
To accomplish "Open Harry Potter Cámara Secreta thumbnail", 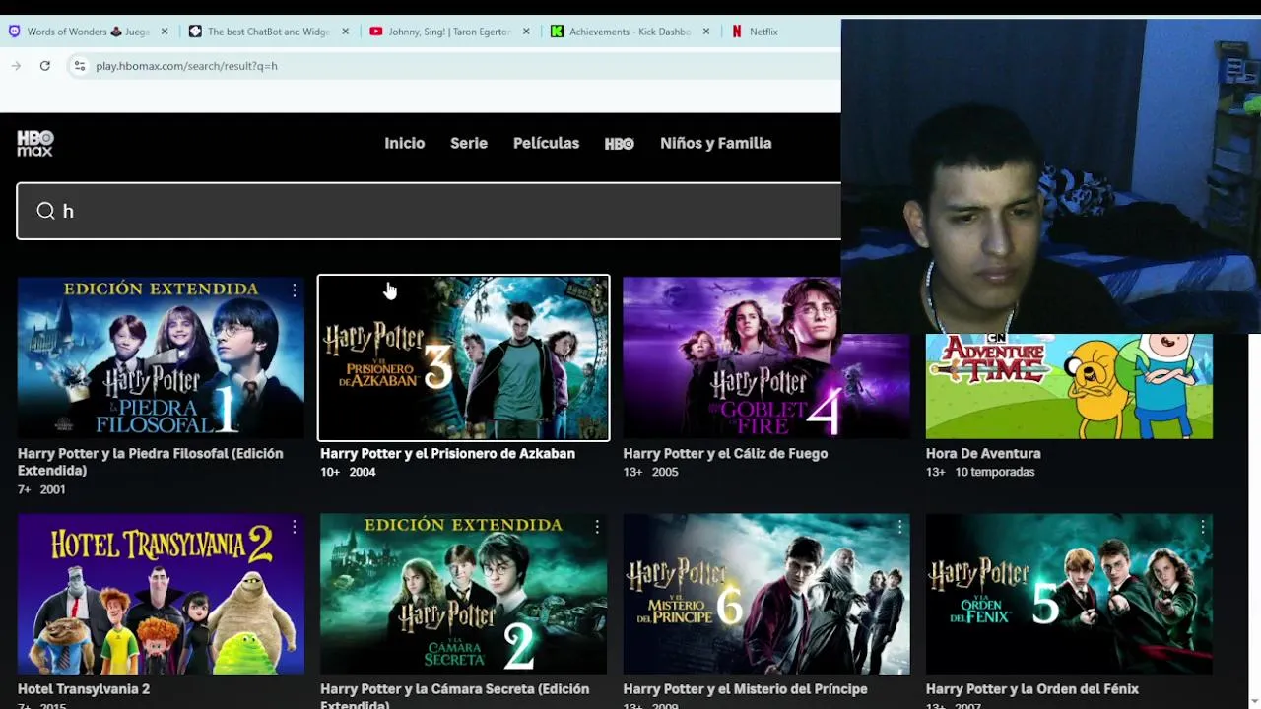I will pyautogui.click(x=463, y=594).
